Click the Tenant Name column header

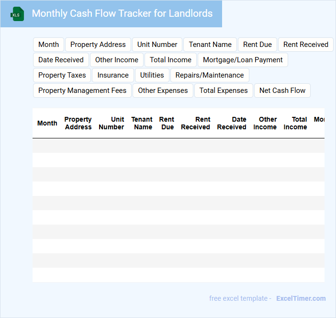point(142,123)
